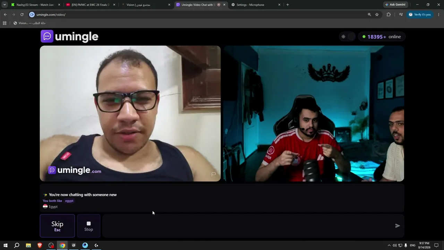Click the Chrome icon in the taskbar
The width and height of the screenshot is (444, 250).
(x=62, y=245)
